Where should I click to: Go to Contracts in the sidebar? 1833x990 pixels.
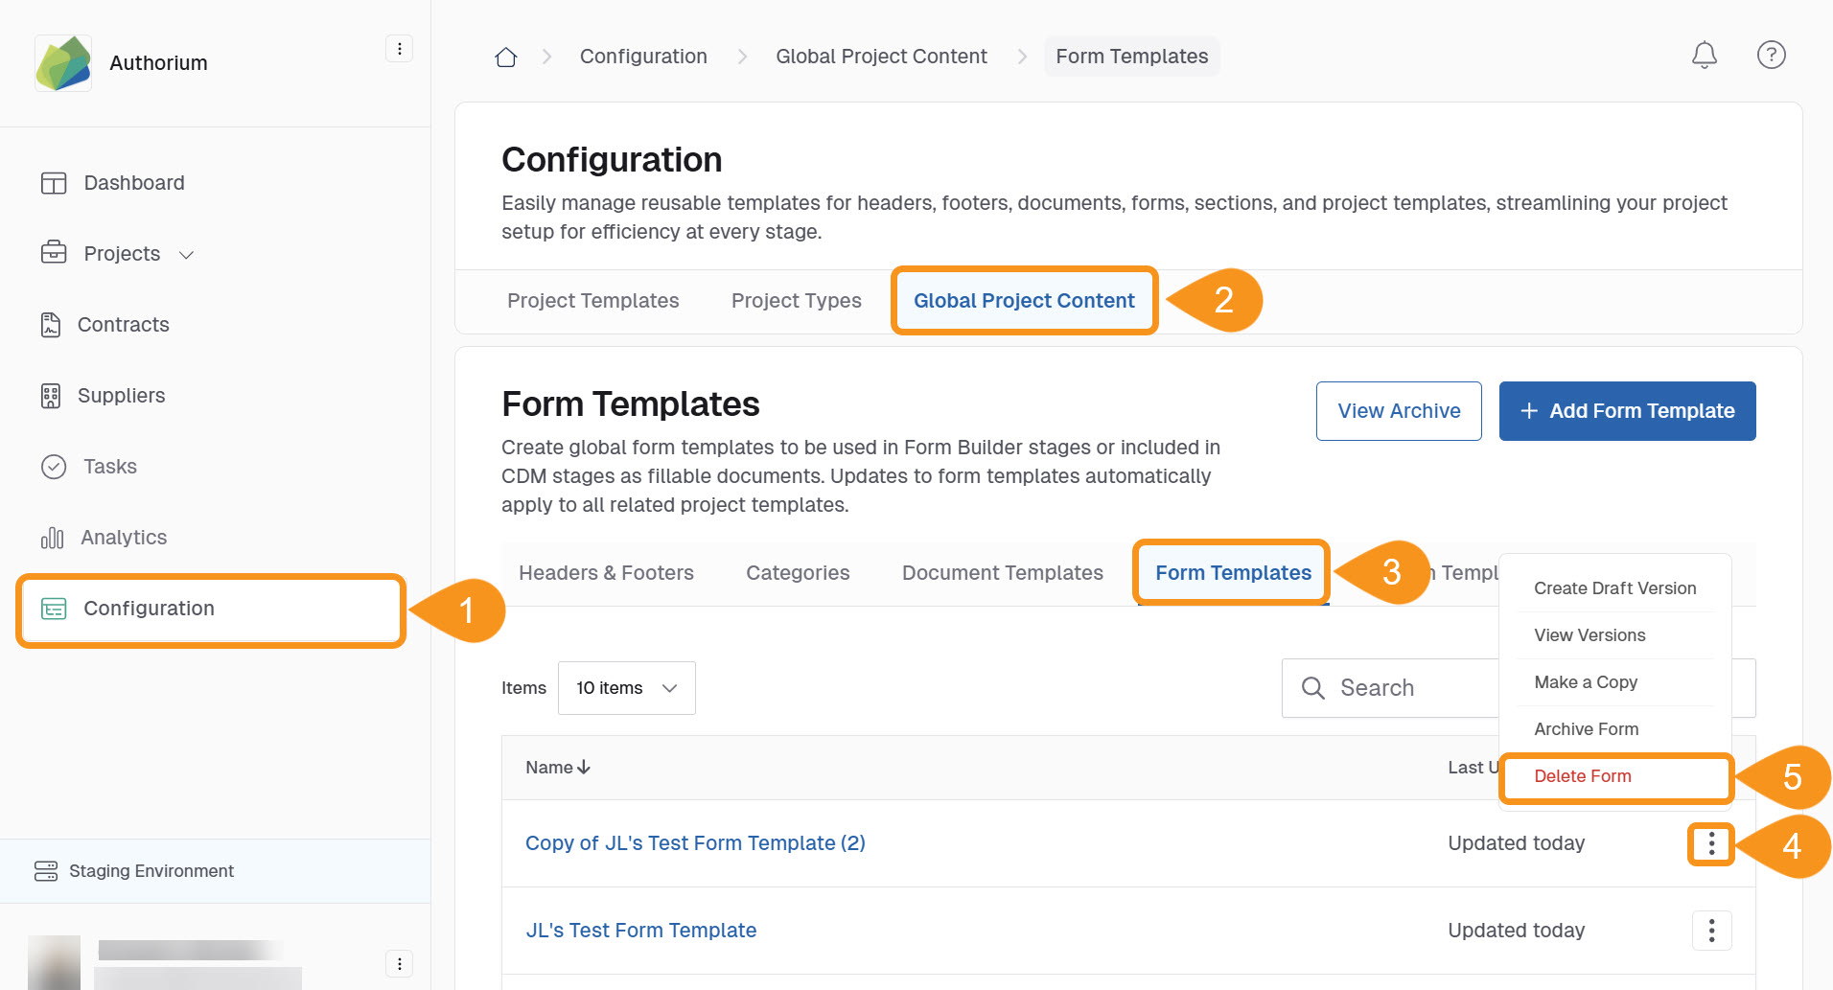123,325
